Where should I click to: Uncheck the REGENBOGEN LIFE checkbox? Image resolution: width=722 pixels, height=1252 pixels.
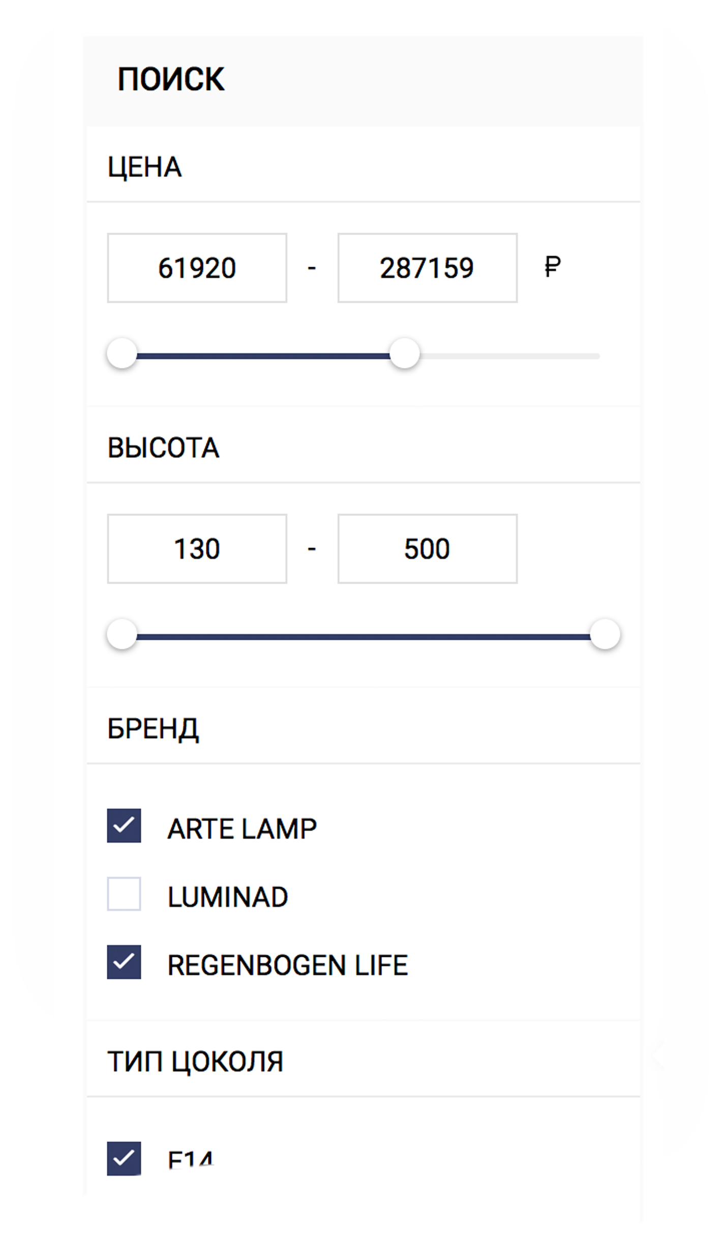(124, 962)
